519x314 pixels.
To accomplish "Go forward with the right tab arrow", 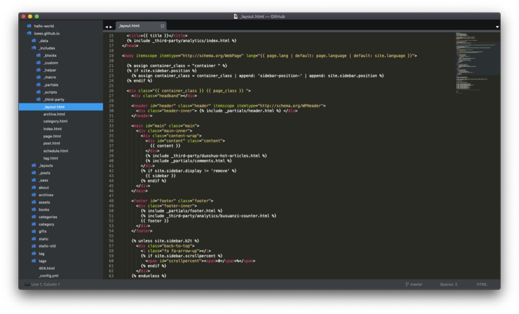I will pyautogui.click(x=111, y=27).
